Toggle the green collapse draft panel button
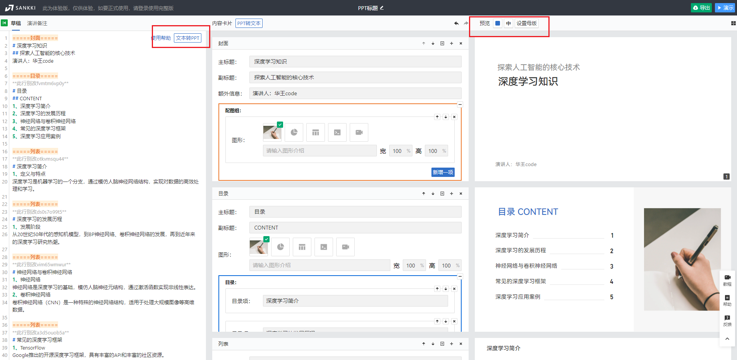Viewport: 737px width, 360px height. [x=4, y=23]
